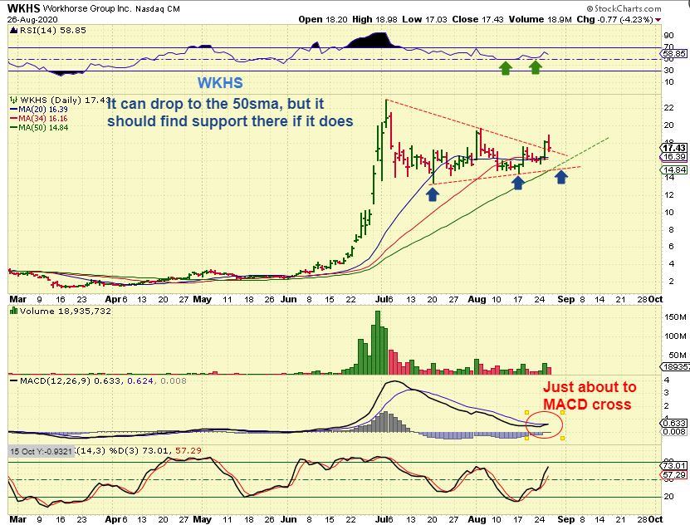Click the WKHS (Daily) 17.43 legend entry
Image resolution: width=690 pixels, height=525 pixels.
(x=65, y=101)
